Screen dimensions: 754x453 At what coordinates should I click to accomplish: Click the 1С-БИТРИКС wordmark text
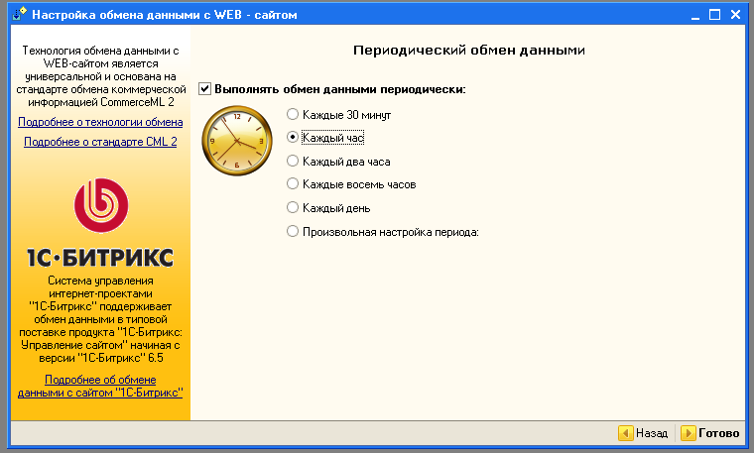[100, 258]
